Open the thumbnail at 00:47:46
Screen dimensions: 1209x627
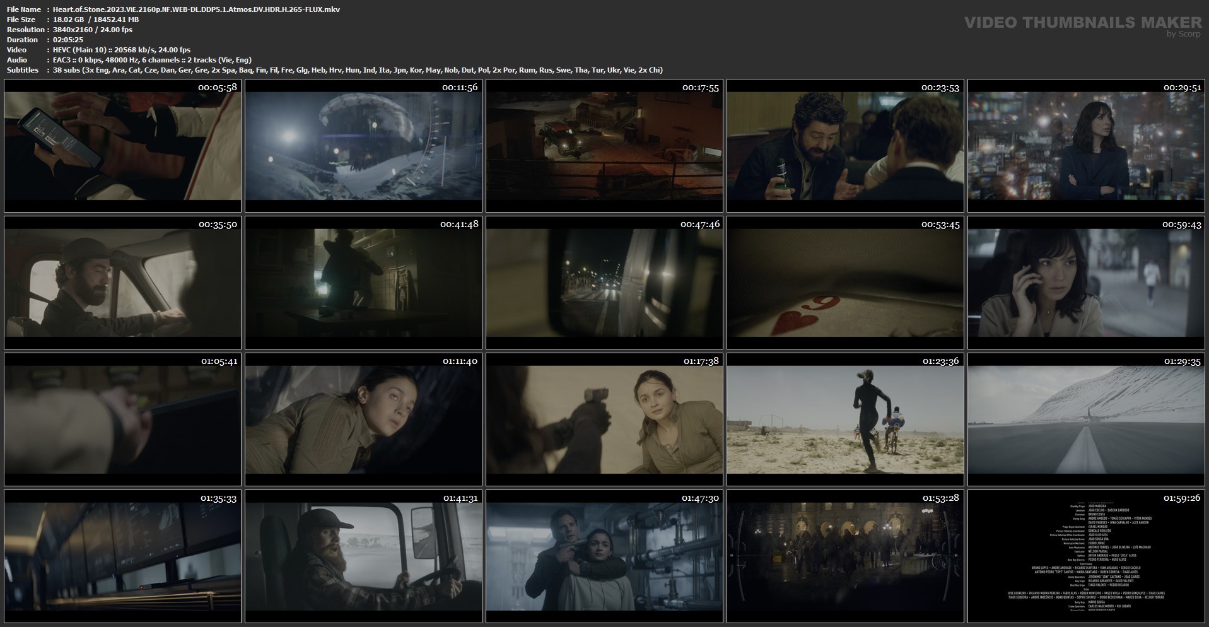[x=604, y=283]
